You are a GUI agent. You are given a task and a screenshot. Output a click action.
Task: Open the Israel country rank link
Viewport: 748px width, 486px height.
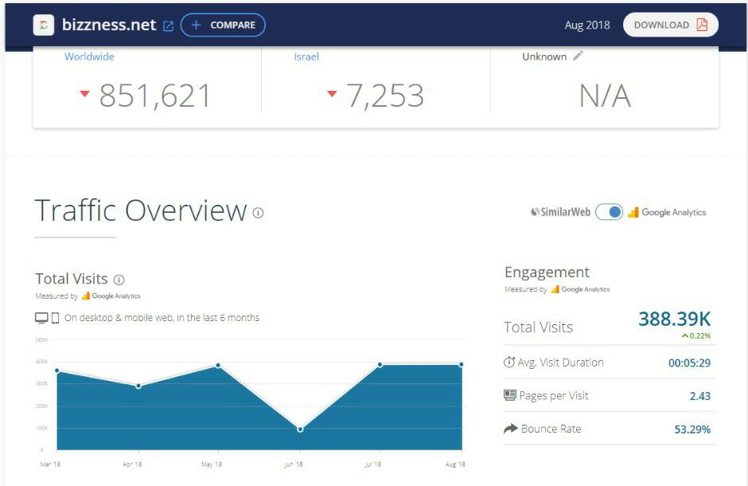306,57
